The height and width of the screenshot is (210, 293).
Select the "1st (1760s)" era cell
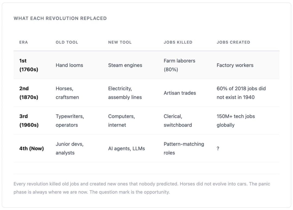point(28,65)
